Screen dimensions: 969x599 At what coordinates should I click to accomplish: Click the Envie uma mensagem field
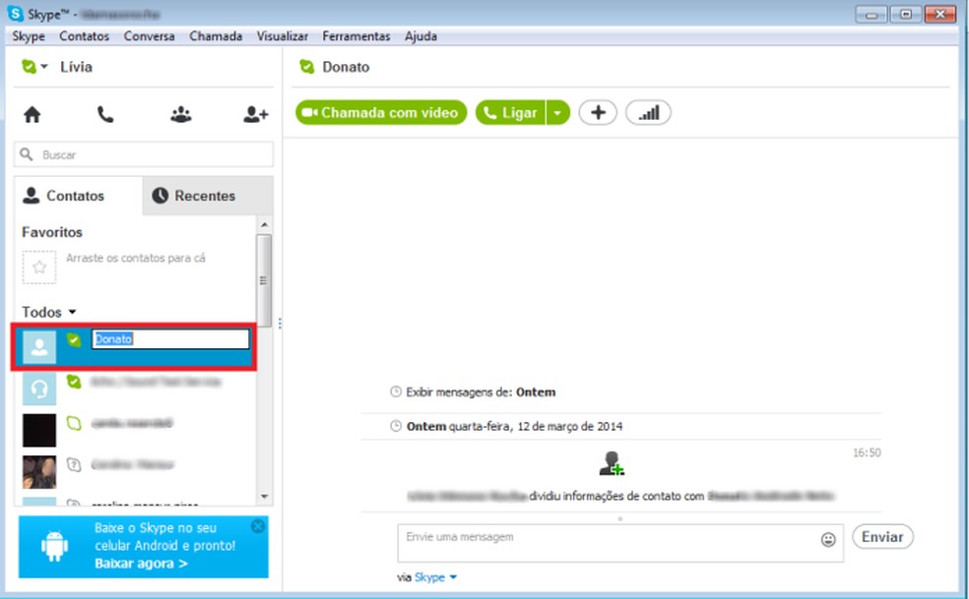591,537
